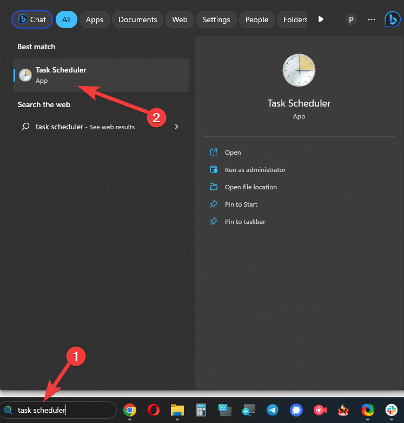Show more search filter categories arrow
The height and width of the screenshot is (423, 404).
321,19
